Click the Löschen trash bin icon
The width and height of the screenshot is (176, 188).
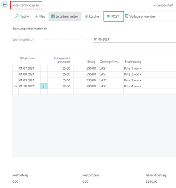86,16
